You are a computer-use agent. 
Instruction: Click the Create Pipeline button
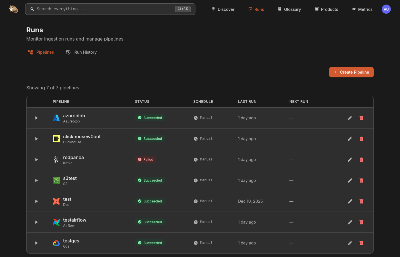coord(351,72)
